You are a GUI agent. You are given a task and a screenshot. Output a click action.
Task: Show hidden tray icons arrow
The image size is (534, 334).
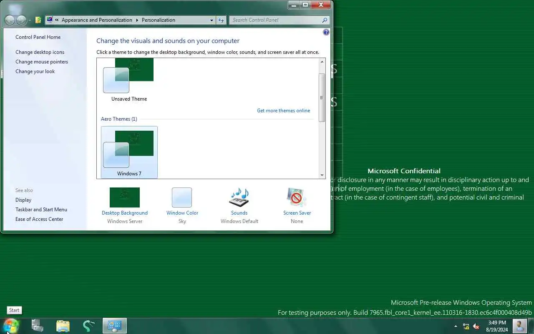(x=456, y=326)
